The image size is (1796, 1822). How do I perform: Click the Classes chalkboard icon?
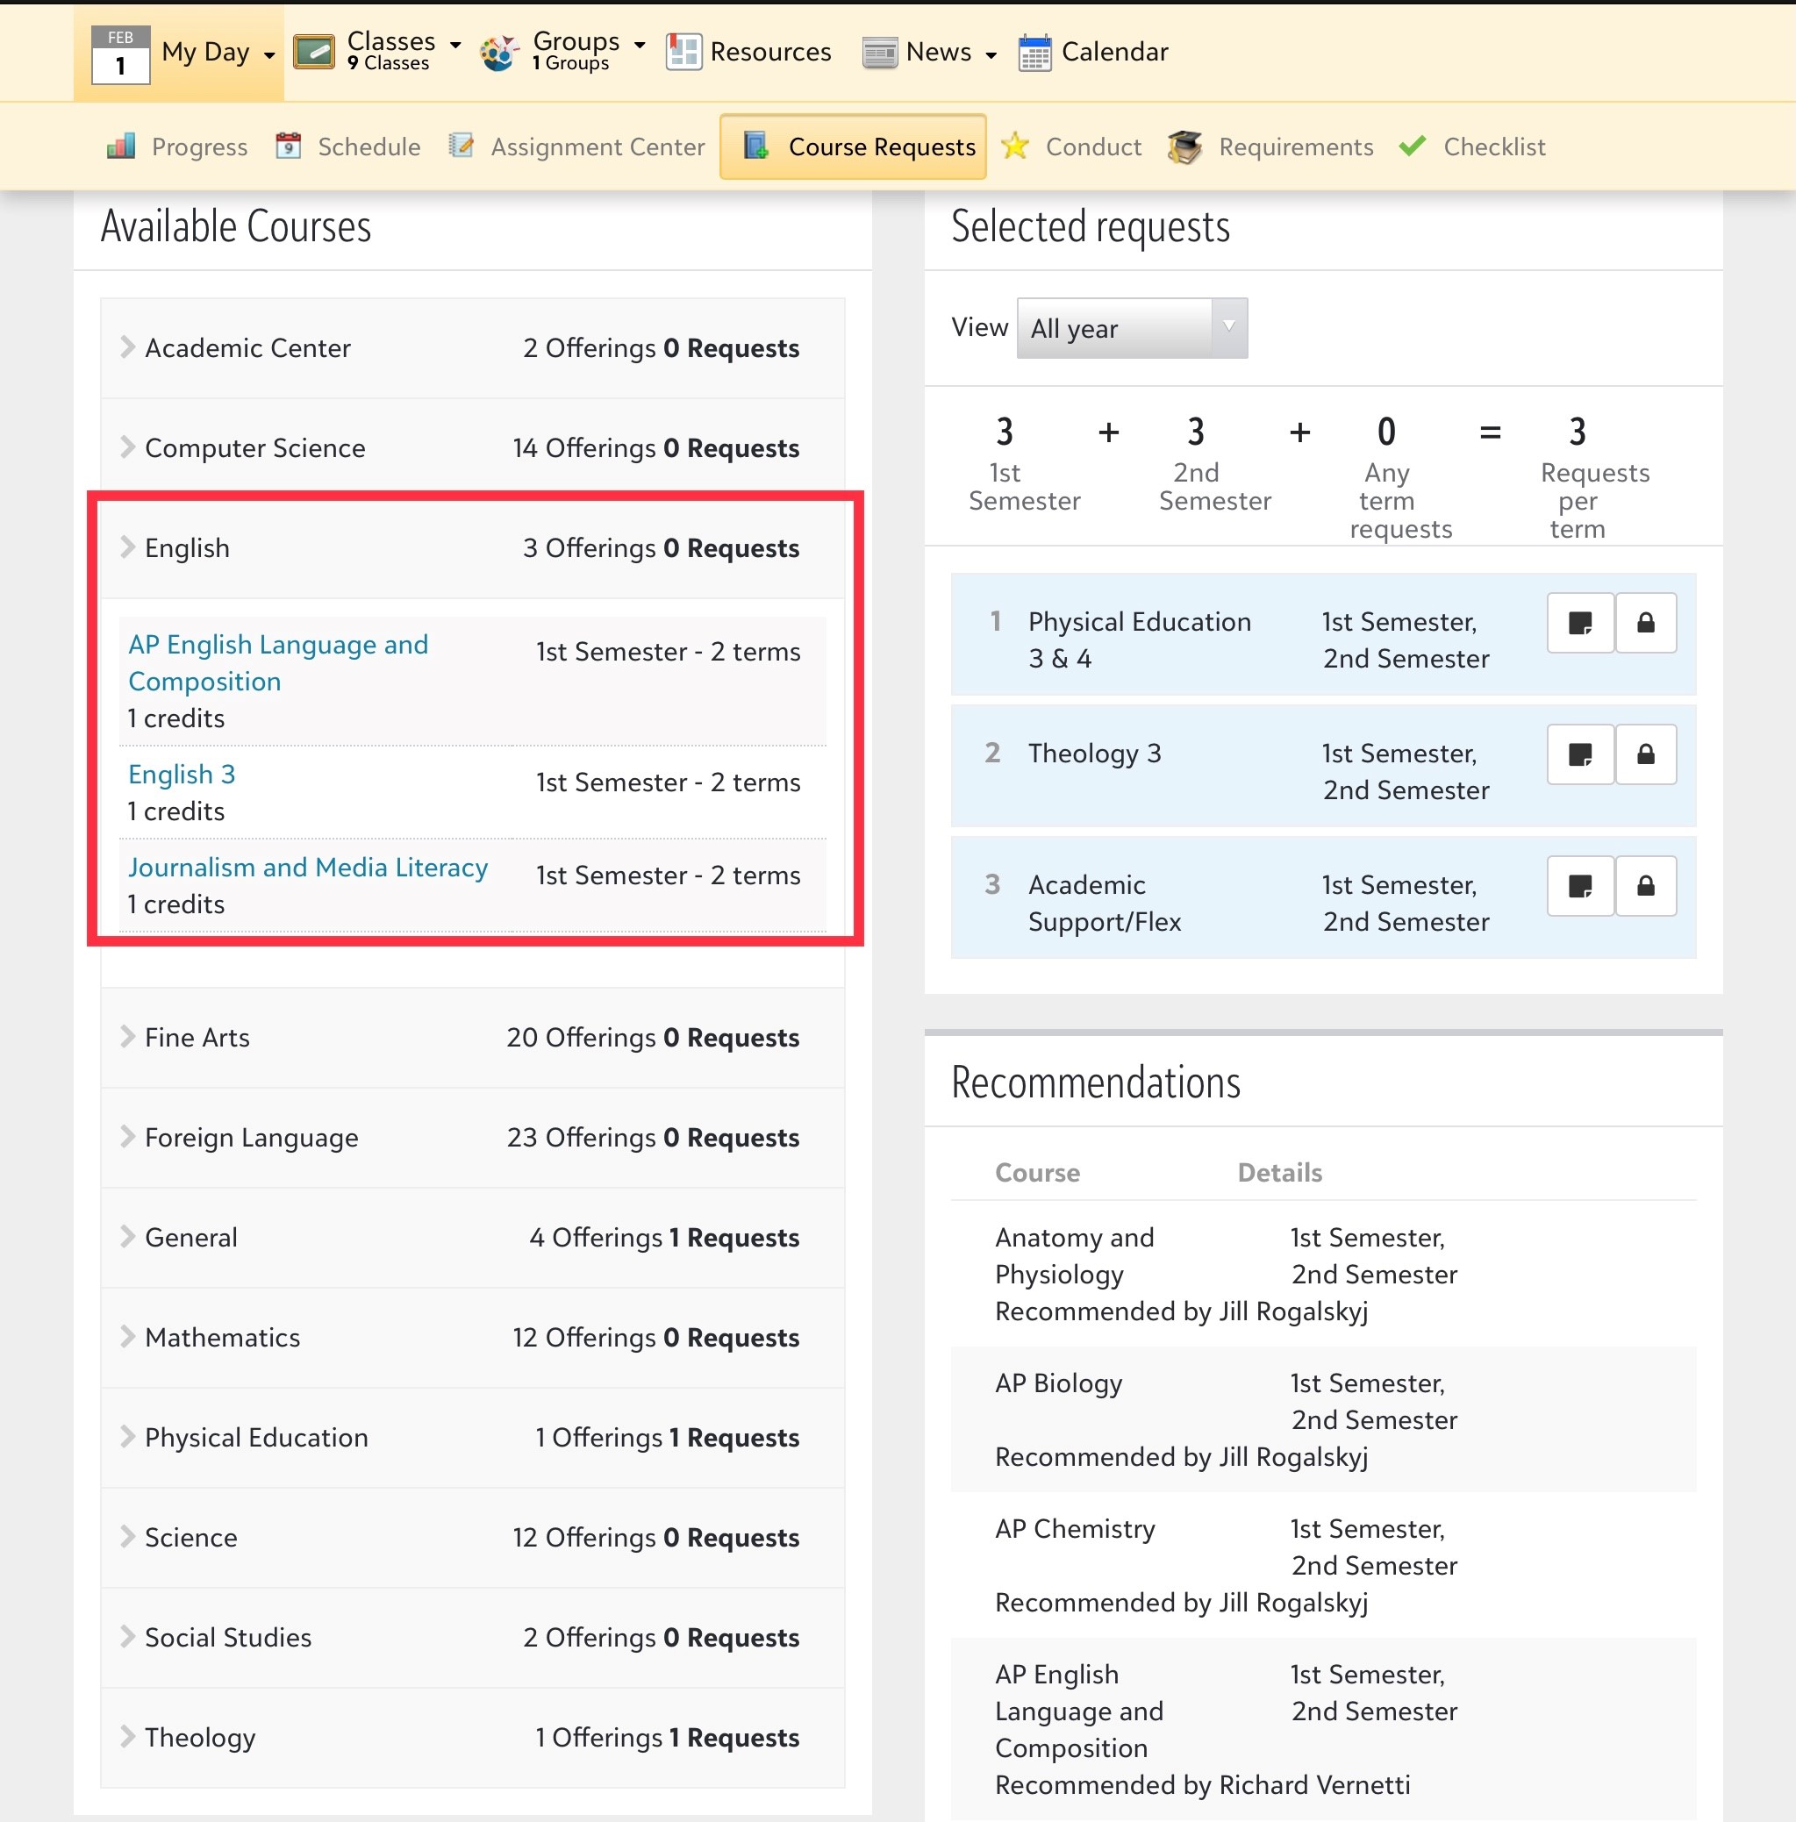314,52
